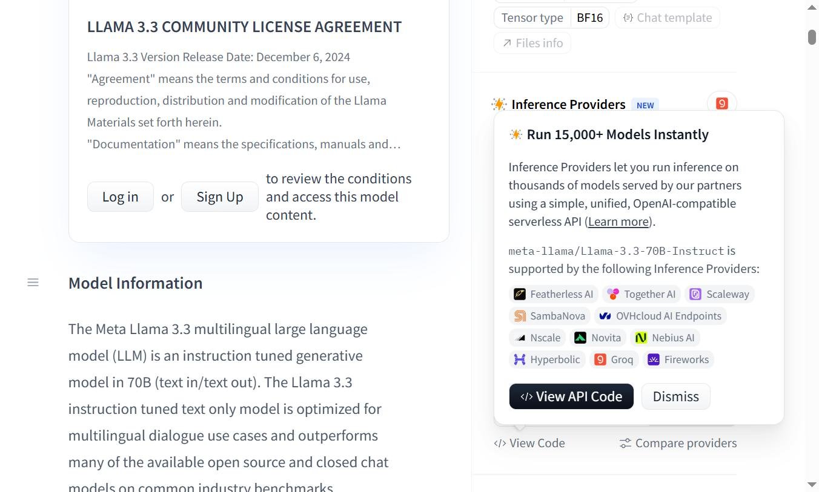Click the Log in button
Image resolution: width=819 pixels, height=492 pixels.
click(x=120, y=197)
